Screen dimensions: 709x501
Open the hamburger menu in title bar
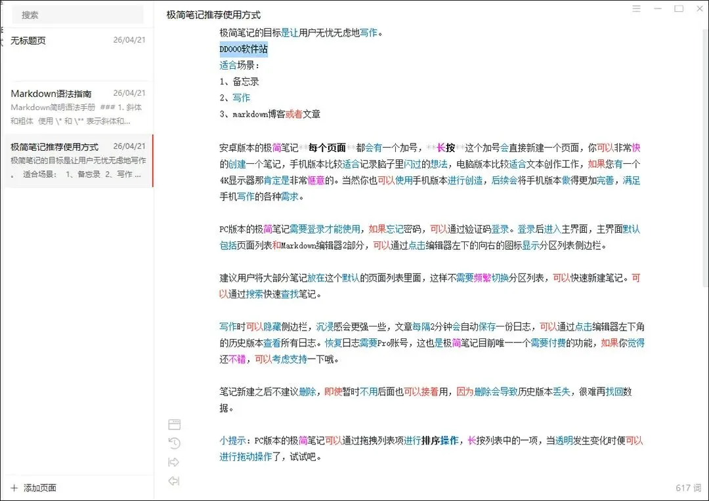click(x=636, y=9)
